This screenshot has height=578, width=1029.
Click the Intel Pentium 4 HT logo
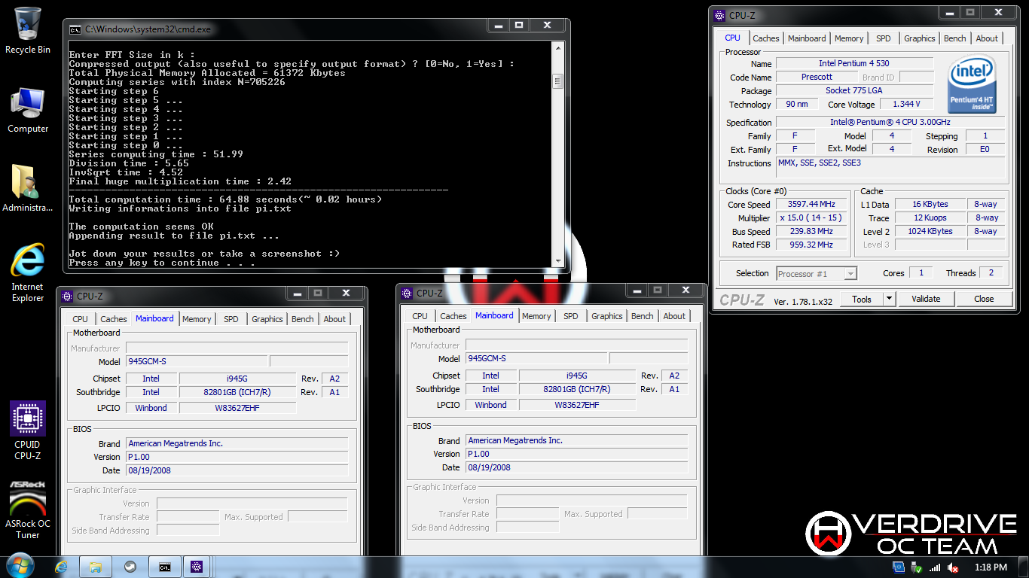pos(972,84)
